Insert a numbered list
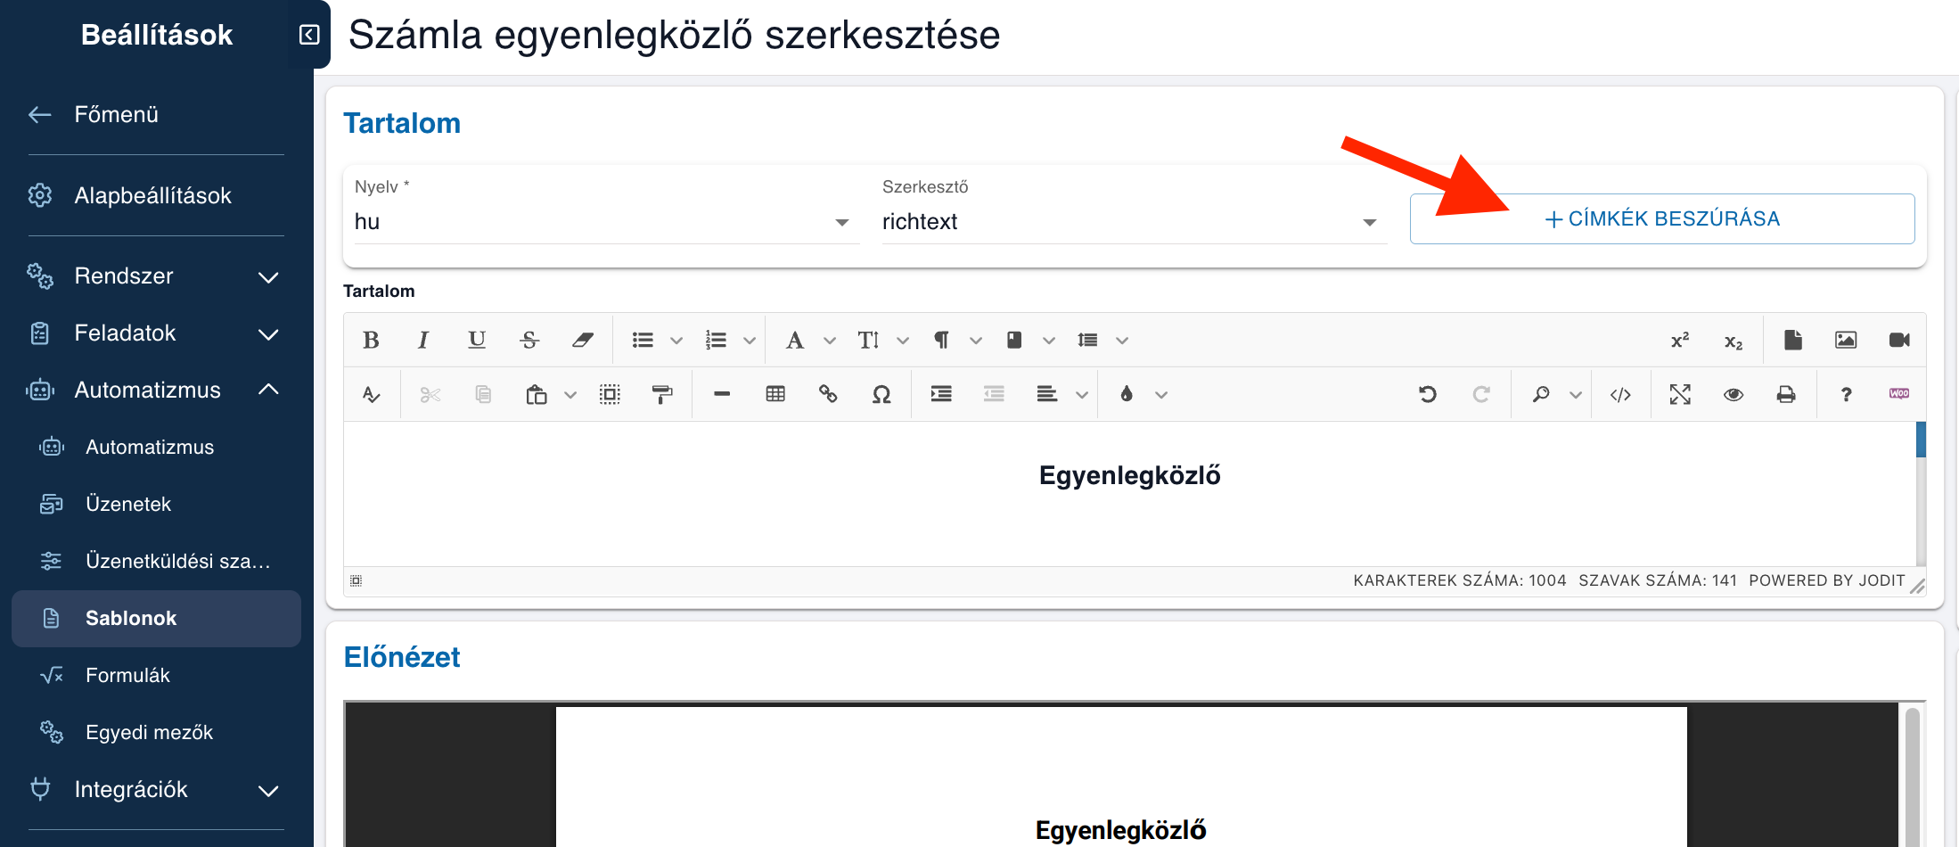This screenshot has height=847, width=1959. pos(716,340)
